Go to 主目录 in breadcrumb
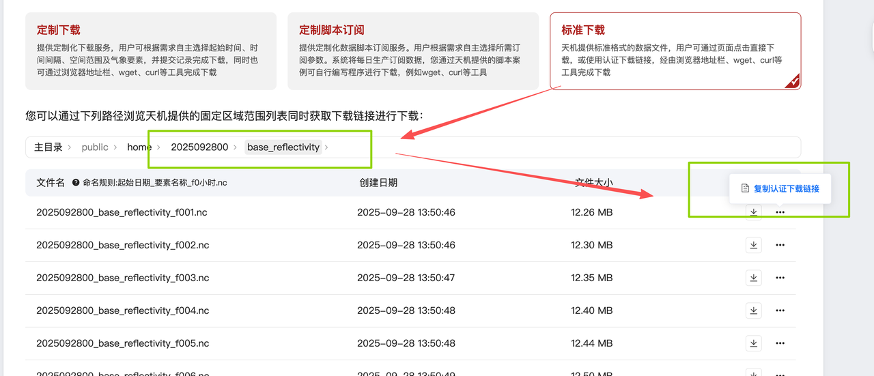Screen dimensions: 874x376 [48, 147]
